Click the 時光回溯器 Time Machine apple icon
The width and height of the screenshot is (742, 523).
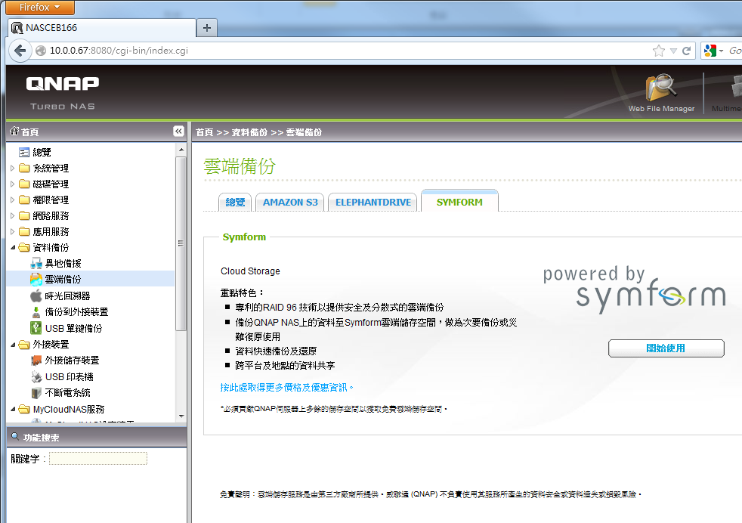pos(36,296)
